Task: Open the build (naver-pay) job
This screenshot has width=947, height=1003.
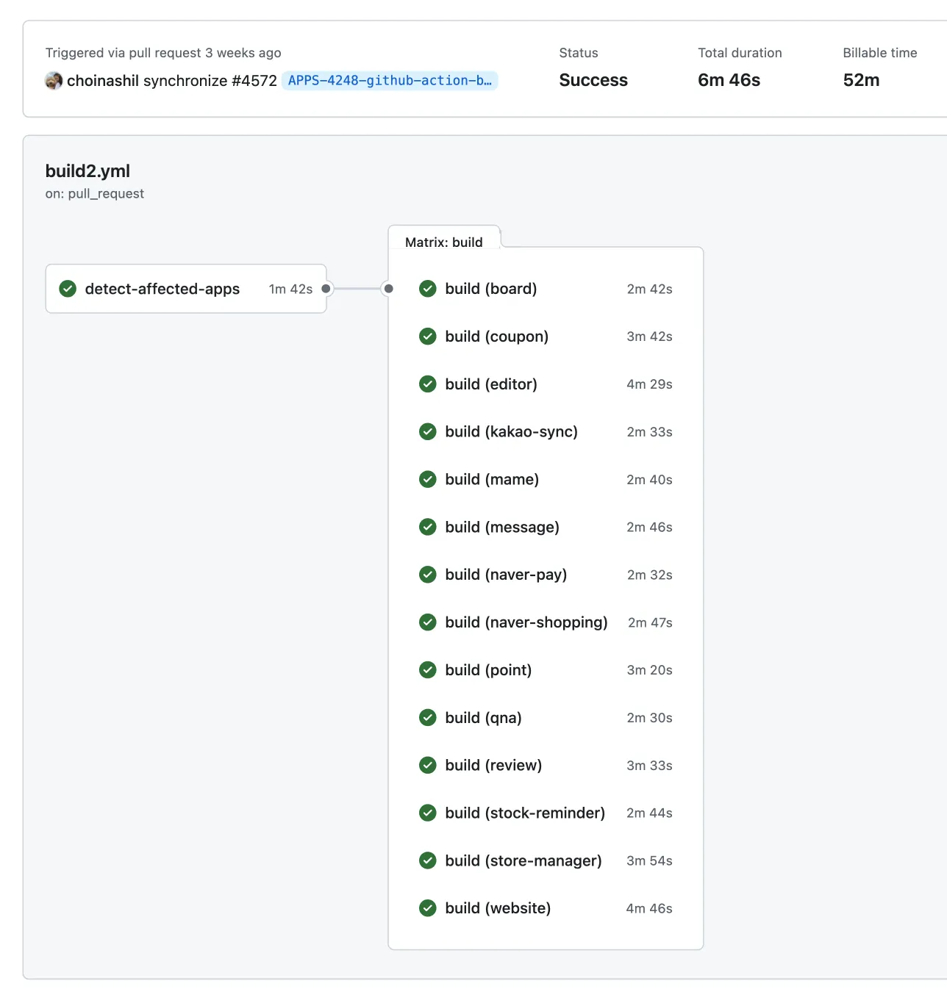Action: [x=506, y=575]
